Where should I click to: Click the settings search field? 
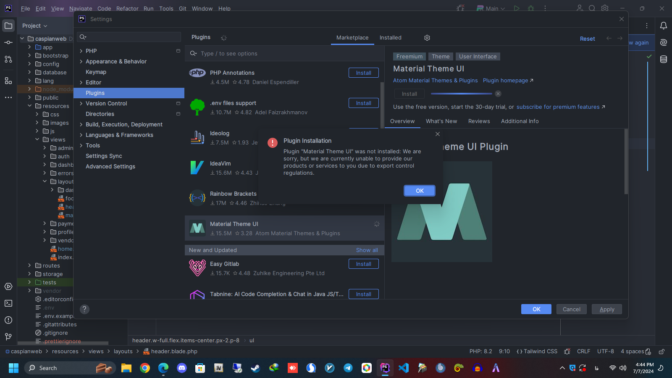point(129,37)
